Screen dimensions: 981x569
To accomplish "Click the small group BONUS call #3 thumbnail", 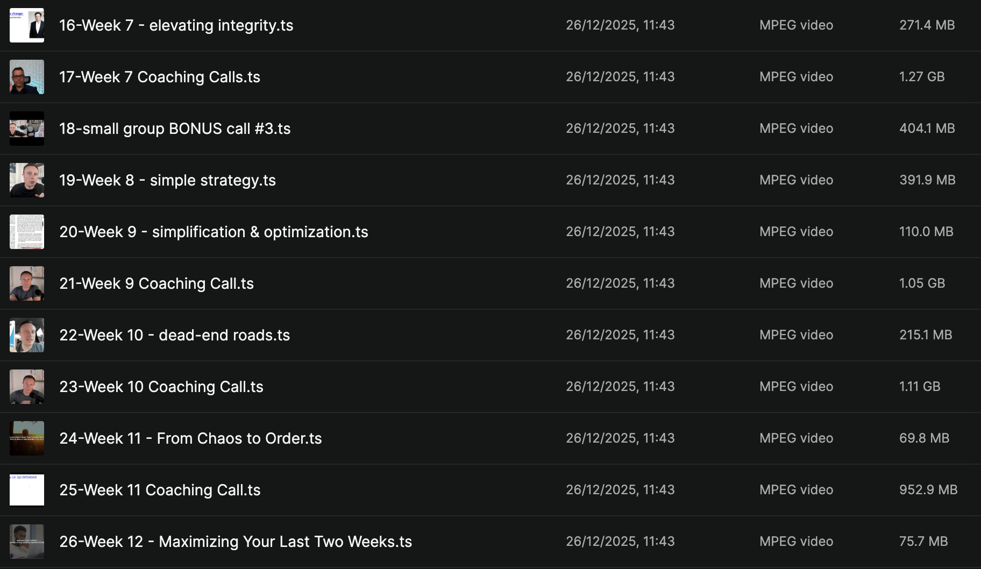I will (x=27, y=129).
